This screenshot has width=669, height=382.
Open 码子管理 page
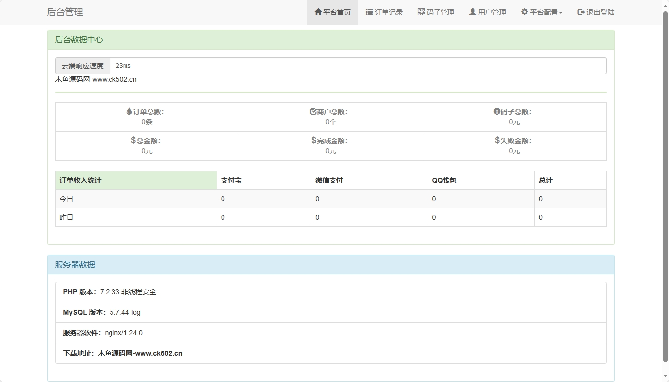click(x=436, y=12)
